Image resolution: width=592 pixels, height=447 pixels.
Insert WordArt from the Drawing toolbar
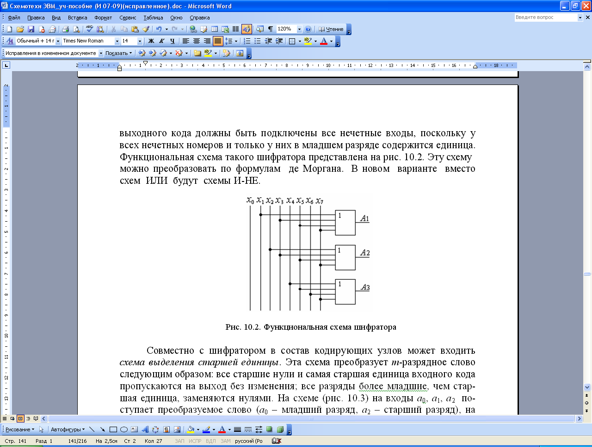tap(145, 429)
